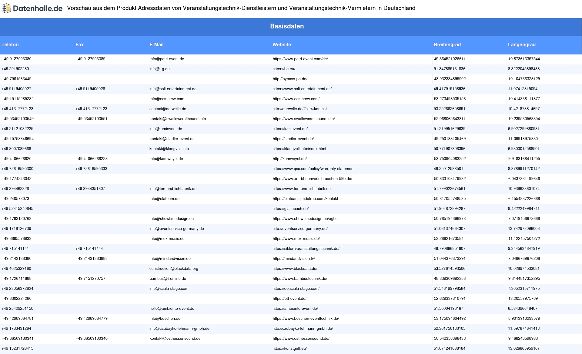Click longitude value 6.534396648407

523,309
